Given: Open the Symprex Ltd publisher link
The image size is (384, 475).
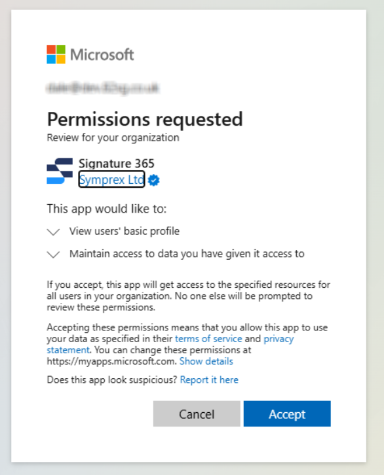Looking at the screenshot, I should (x=111, y=180).
